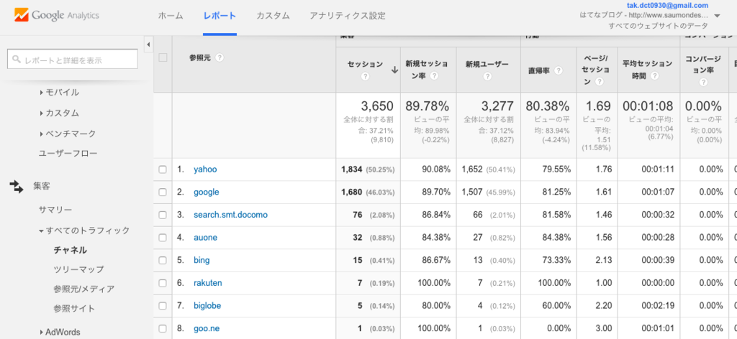Open the account selector dropdown arrow

(717, 16)
